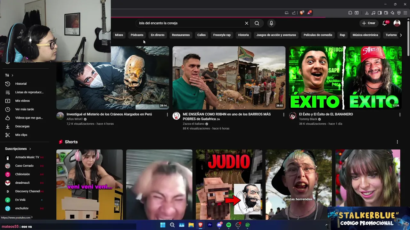This screenshot has height=230, width=410.
Task: Click the Windows Start button
Action: click(163, 225)
